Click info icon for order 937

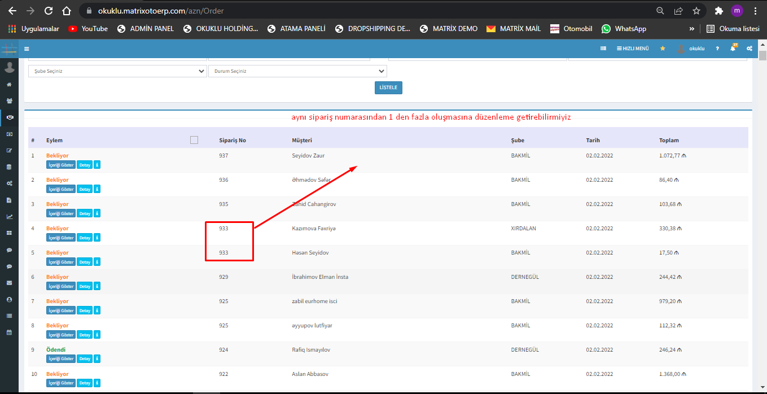click(x=97, y=165)
